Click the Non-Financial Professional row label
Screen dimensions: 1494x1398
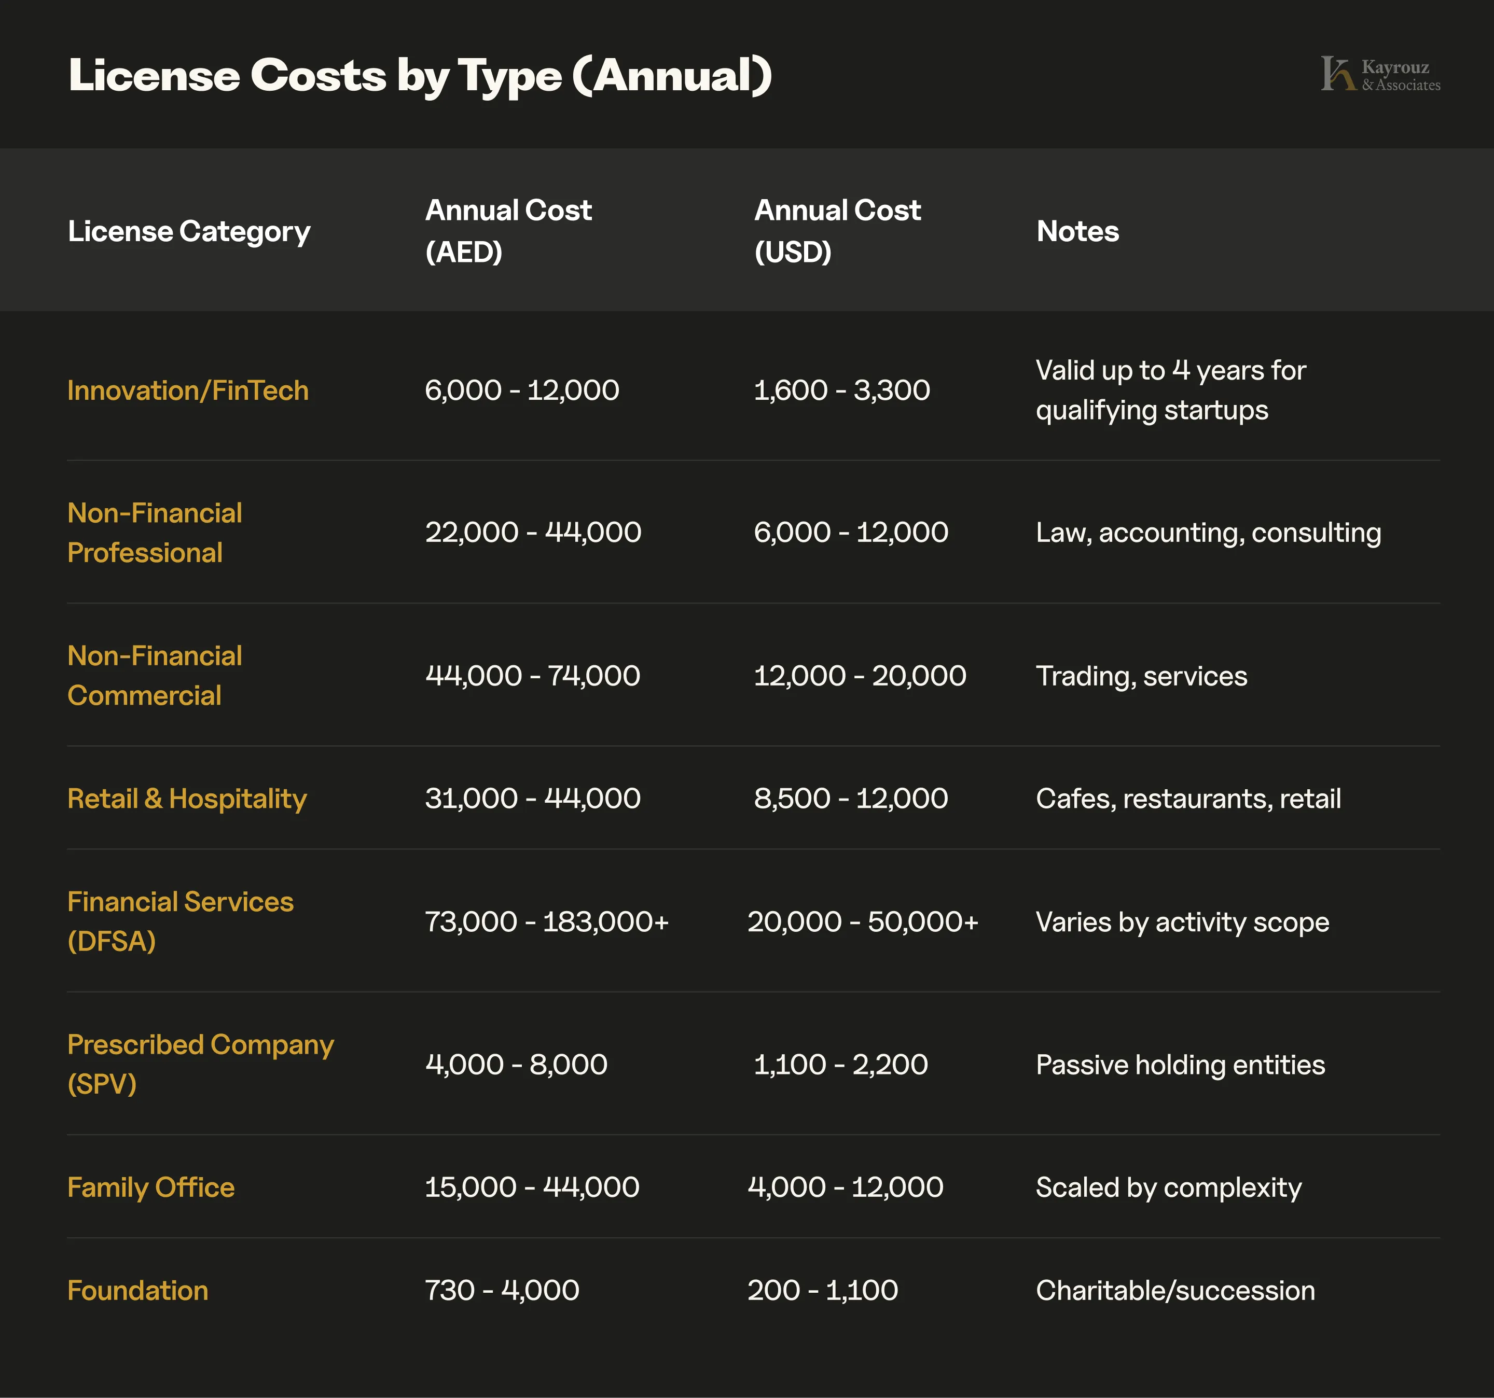point(155,533)
